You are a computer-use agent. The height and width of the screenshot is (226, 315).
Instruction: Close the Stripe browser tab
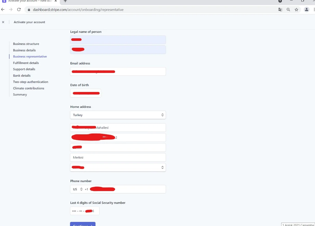coord(56,1)
